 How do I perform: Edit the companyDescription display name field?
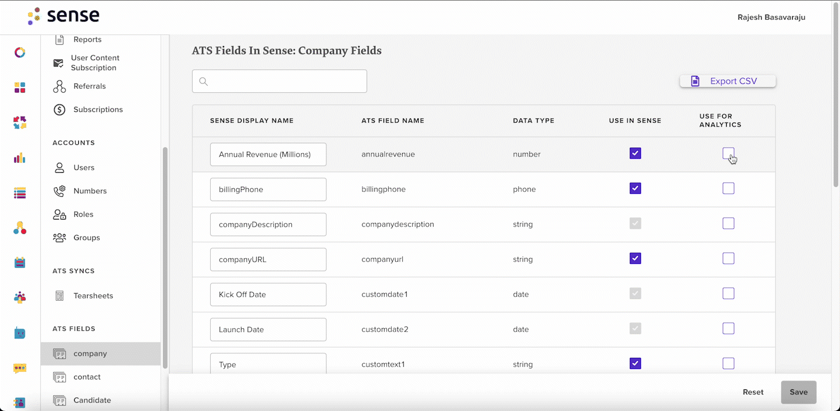coord(269,225)
